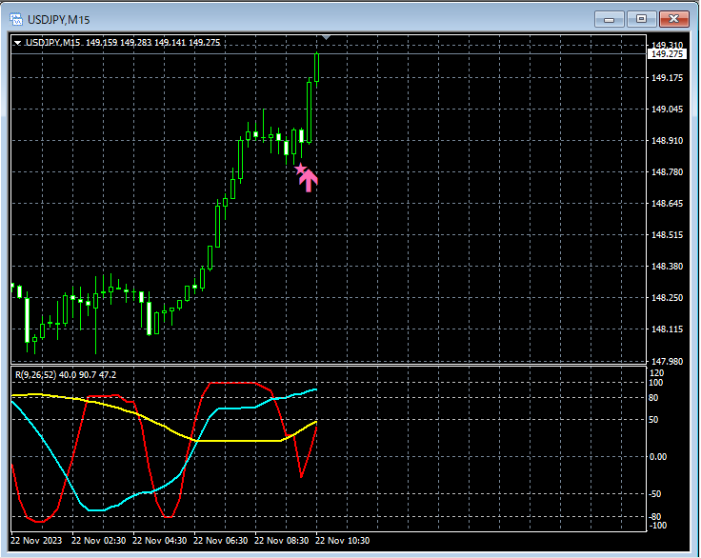This screenshot has height=558, width=701.
Task: Click the 149.175 price scale label
Action: pos(667,78)
